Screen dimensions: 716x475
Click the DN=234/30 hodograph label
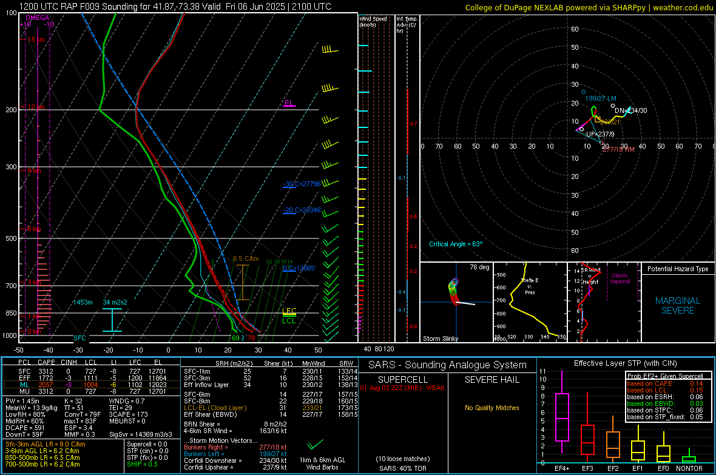[630, 110]
